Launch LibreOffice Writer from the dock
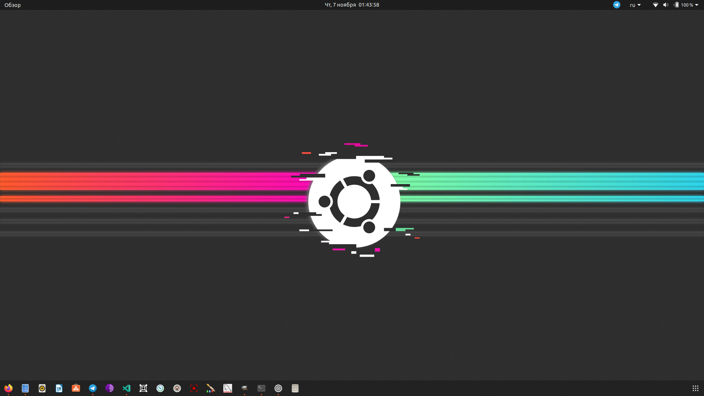The width and height of the screenshot is (704, 396). (59, 388)
